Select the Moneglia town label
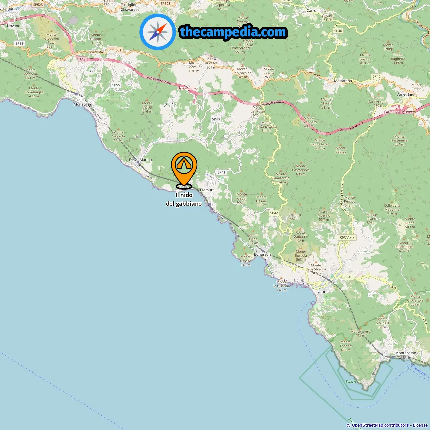This screenshot has height=430, width=430. click(82, 104)
